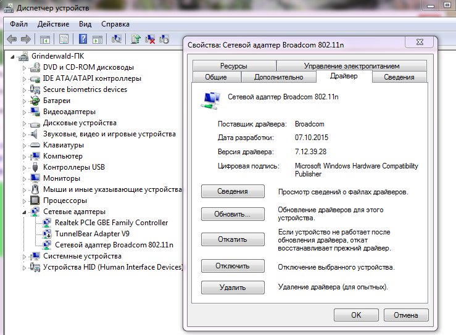Collapse the Grinderwald-ПК root node
Image resolution: width=456 pixels, height=335 pixels.
point(12,57)
